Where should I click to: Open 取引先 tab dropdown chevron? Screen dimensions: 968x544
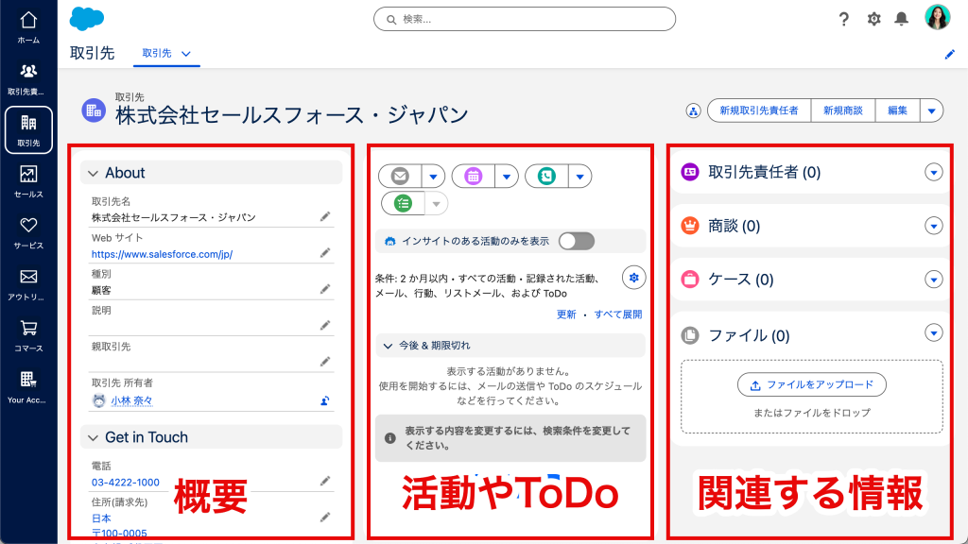pos(186,54)
